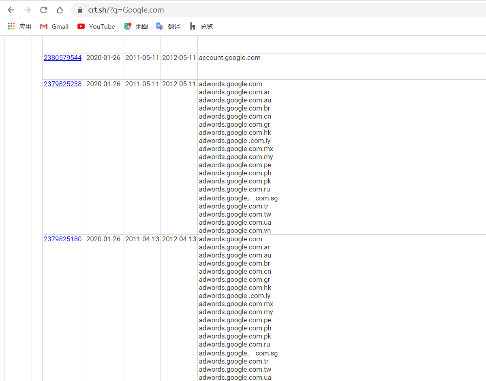Screen dimensions: 486x381
Task: Open certificate ID 2379825180
Action: click(62, 239)
